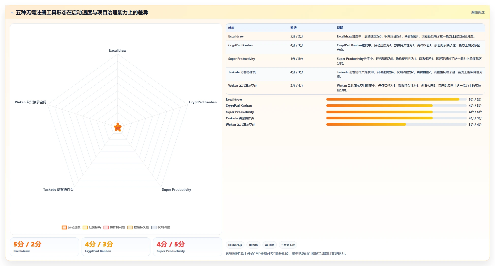This screenshot has height=266, width=495.
Task: Click the Wekan 公共演示空间 description in table
Action: (x=409, y=88)
